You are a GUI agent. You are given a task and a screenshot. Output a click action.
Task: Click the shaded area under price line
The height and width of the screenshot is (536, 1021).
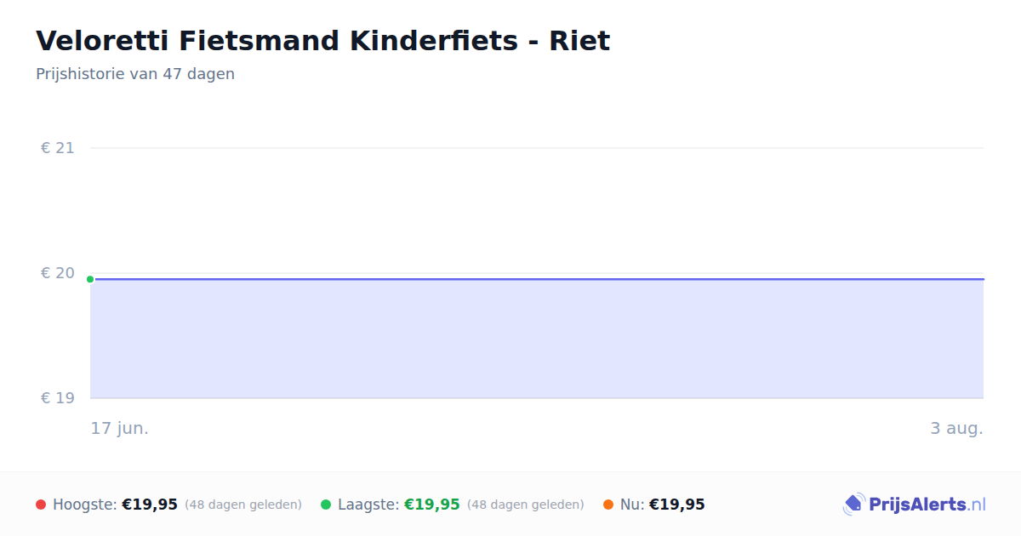coord(537,339)
